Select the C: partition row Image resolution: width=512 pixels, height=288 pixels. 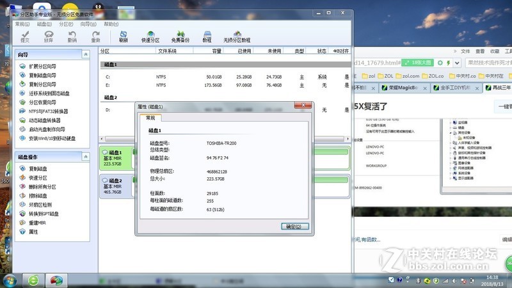click(x=225, y=77)
